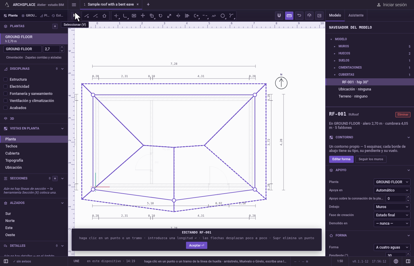The height and width of the screenshot is (266, 414).
Task: Add a new floor with PLANTAS plus button
Action: point(55,26)
